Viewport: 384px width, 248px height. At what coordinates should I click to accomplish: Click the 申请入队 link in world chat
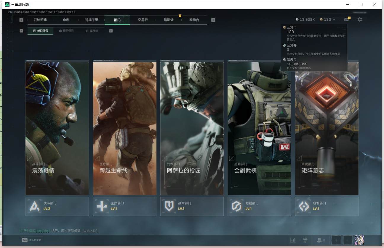[x=90, y=231]
